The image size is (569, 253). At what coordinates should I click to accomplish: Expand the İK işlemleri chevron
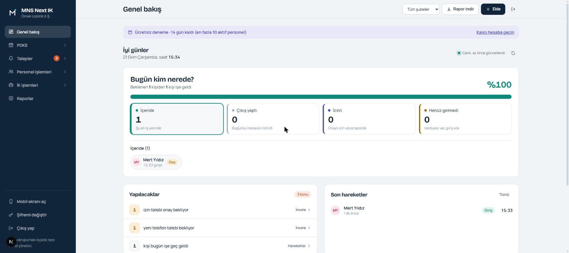coord(65,85)
